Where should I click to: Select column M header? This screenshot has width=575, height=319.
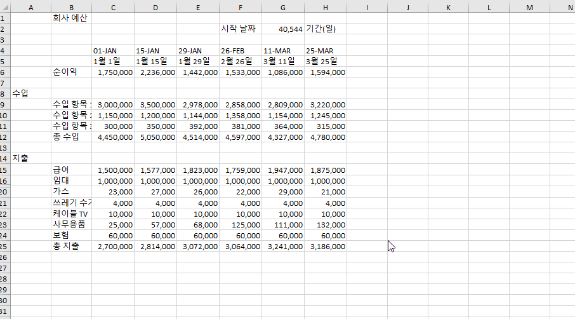pos(529,8)
